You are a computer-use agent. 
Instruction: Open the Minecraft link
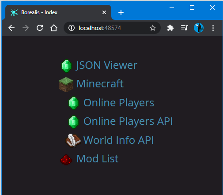point(100,84)
